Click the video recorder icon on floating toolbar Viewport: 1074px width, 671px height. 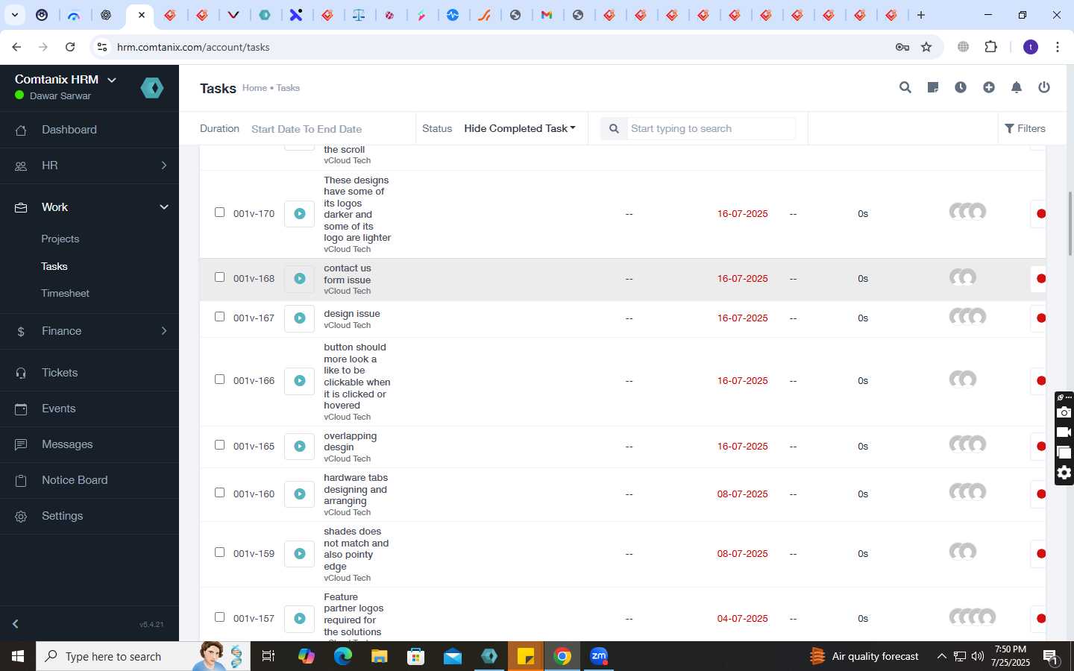(x=1064, y=432)
